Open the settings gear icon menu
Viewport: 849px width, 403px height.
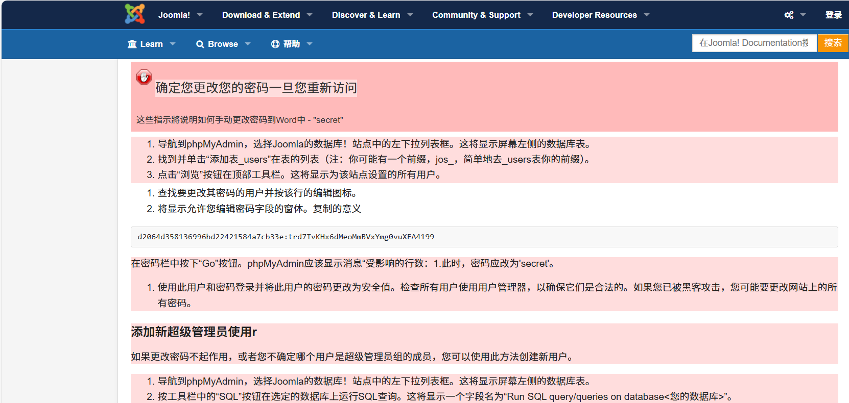pos(789,15)
